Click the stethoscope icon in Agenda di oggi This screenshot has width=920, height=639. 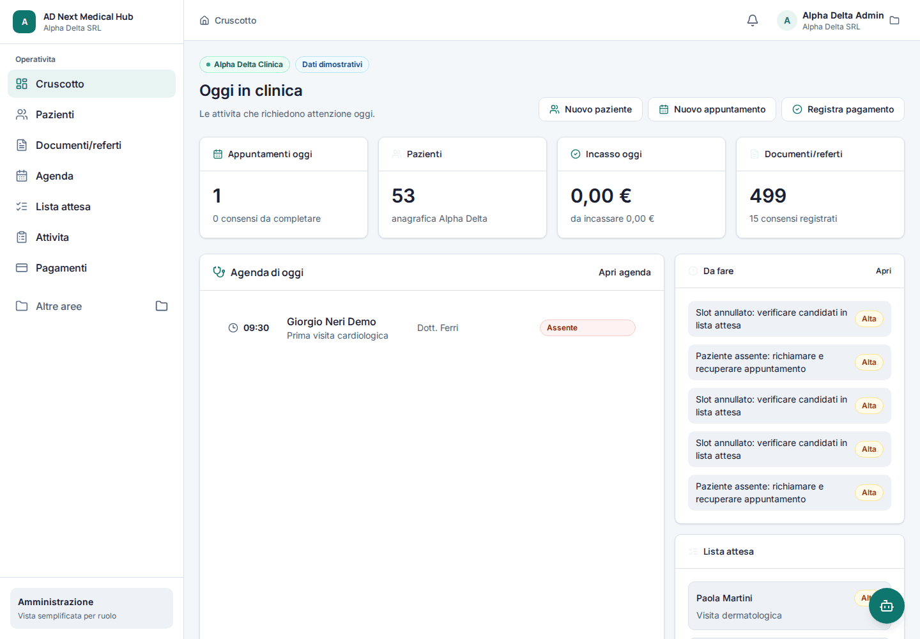click(x=219, y=272)
